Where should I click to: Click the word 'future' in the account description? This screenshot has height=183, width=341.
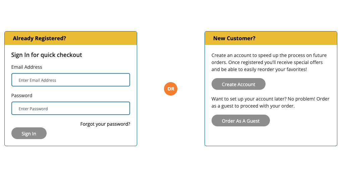(319, 55)
